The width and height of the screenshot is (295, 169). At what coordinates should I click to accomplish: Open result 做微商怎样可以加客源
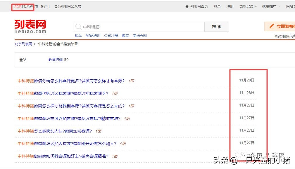click(x=69, y=119)
